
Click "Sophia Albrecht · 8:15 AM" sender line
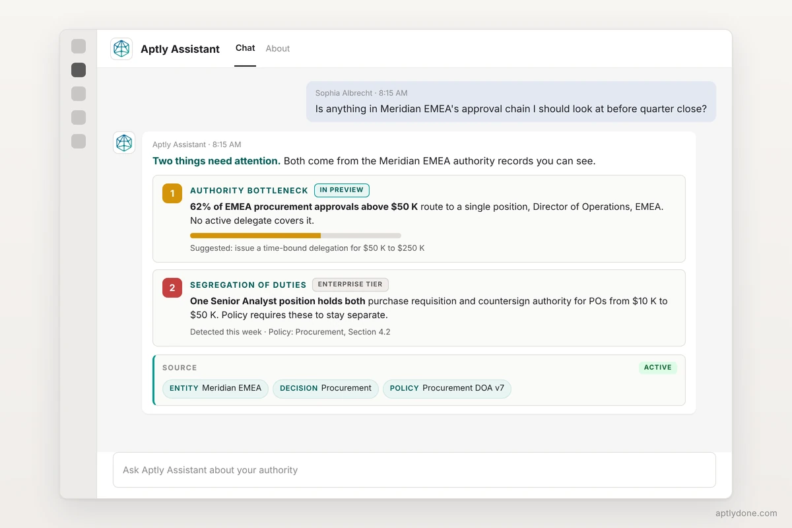(x=362, y=93)
